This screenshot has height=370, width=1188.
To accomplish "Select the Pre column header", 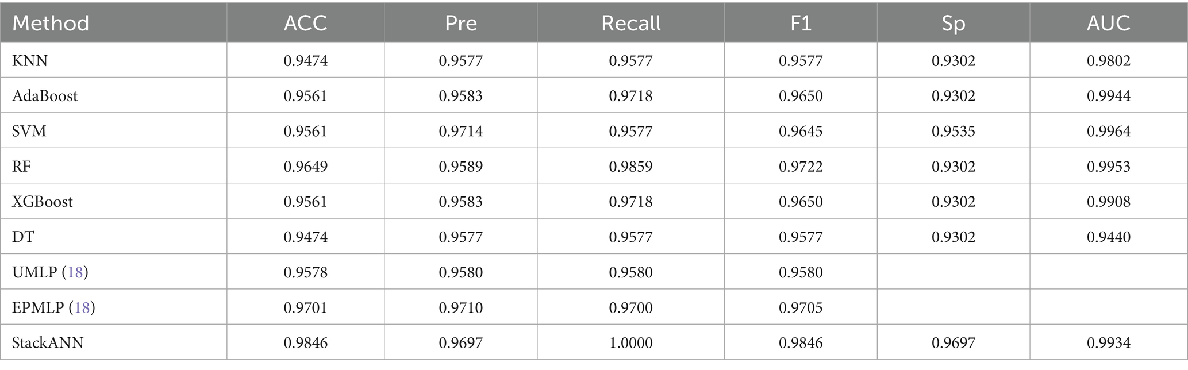I will pyautogui.click(x=460, y=23).
